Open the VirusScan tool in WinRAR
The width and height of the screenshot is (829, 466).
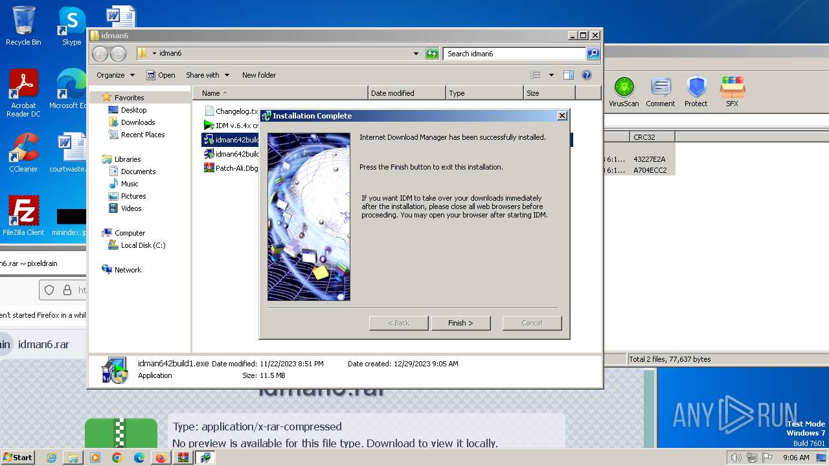(624, 92)
